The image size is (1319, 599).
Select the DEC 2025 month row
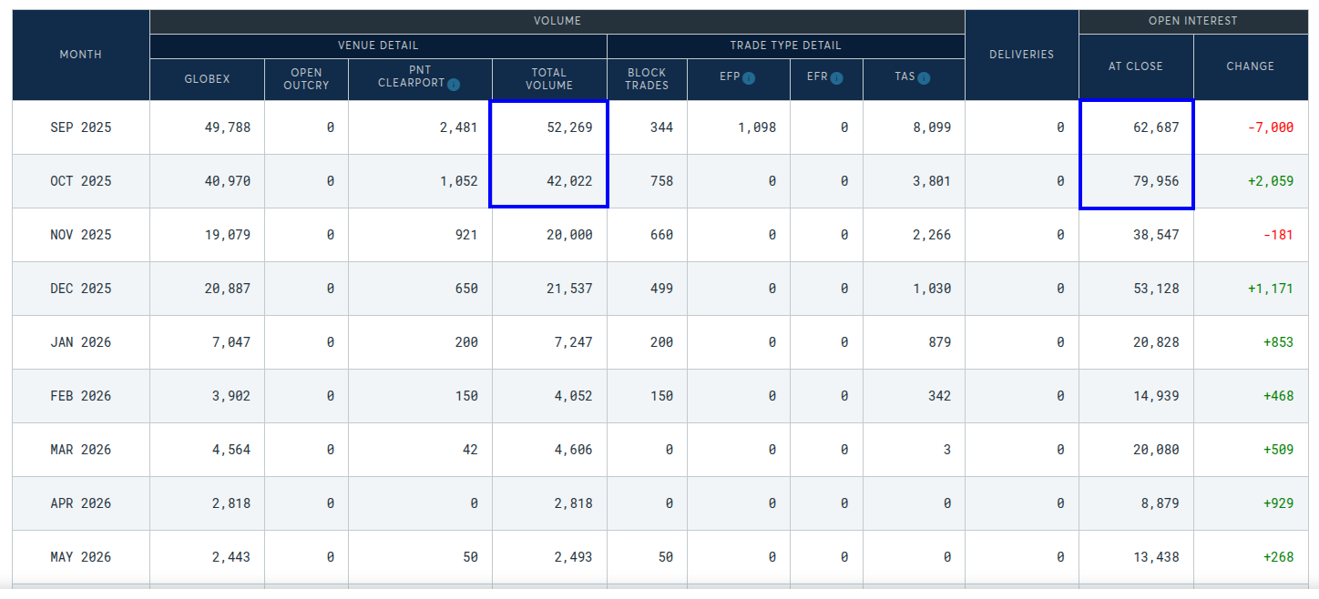tap(81, 289)
